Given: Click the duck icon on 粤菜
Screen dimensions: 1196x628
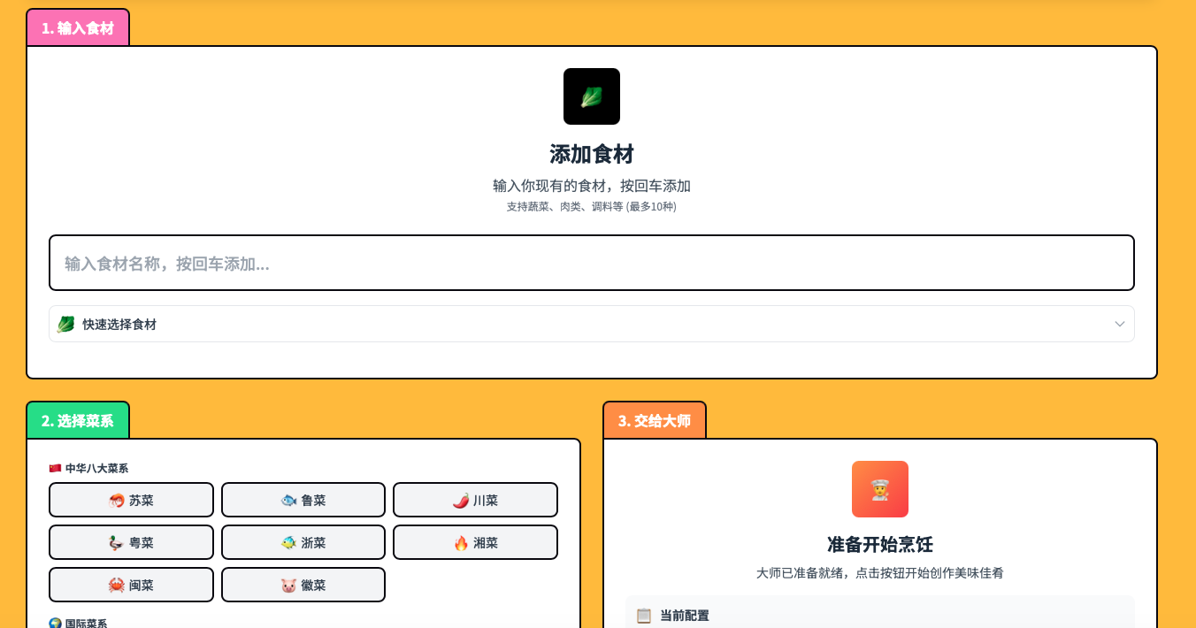Looking at the screenshot, I should 116,543.
